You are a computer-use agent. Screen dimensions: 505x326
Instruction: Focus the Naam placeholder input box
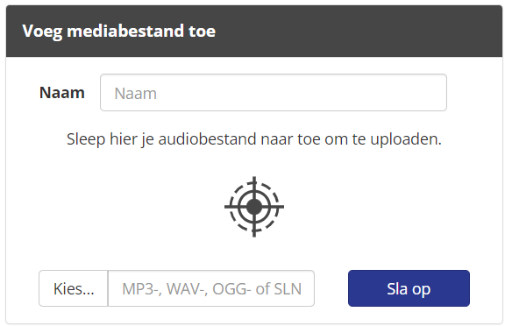click(274, 93)
